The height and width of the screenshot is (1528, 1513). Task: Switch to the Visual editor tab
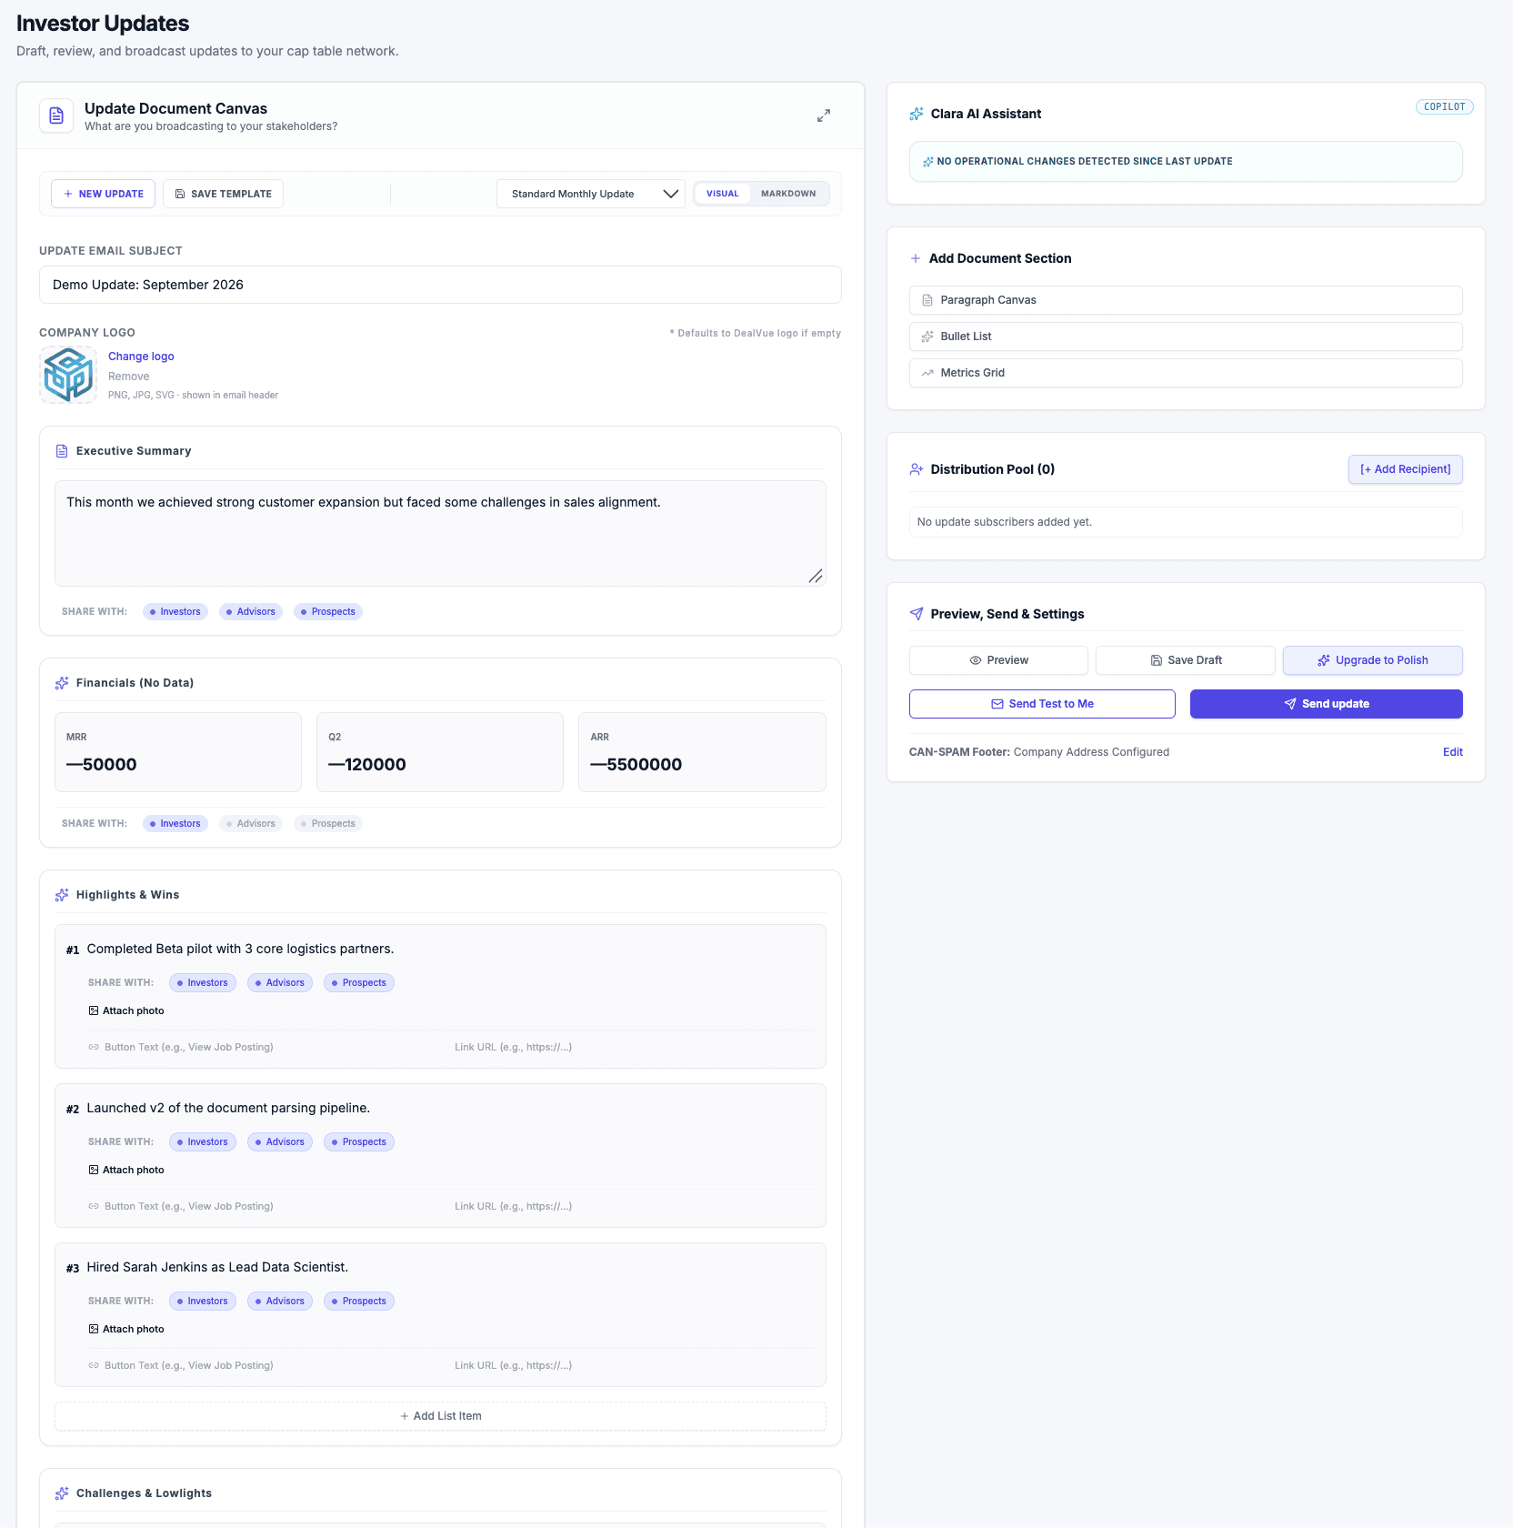coord(723,194)
